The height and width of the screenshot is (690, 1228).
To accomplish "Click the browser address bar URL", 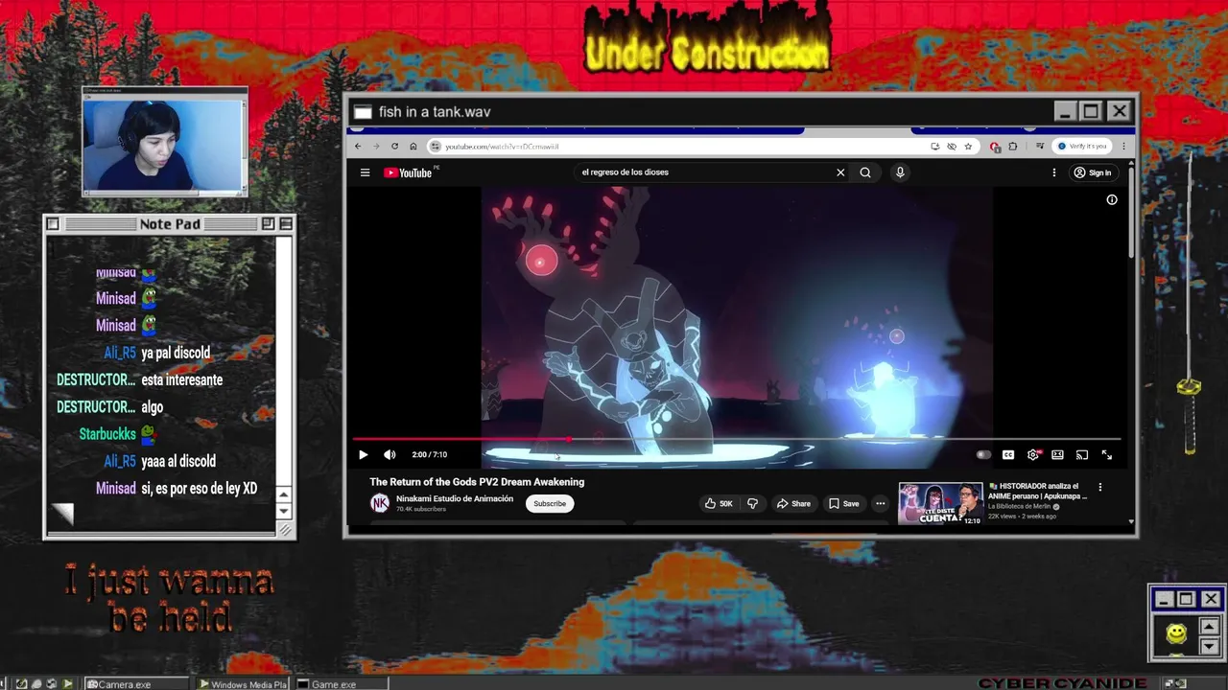I will point(502,147).
